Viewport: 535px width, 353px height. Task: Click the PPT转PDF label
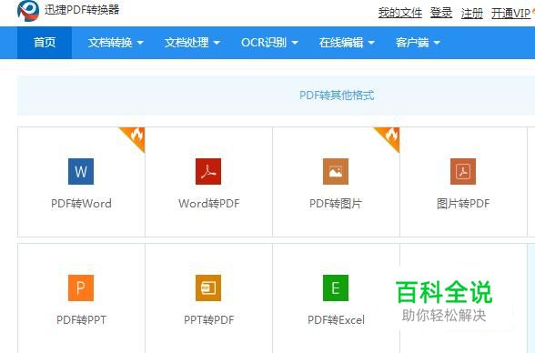pyautogui.click(x=209, y=320)
